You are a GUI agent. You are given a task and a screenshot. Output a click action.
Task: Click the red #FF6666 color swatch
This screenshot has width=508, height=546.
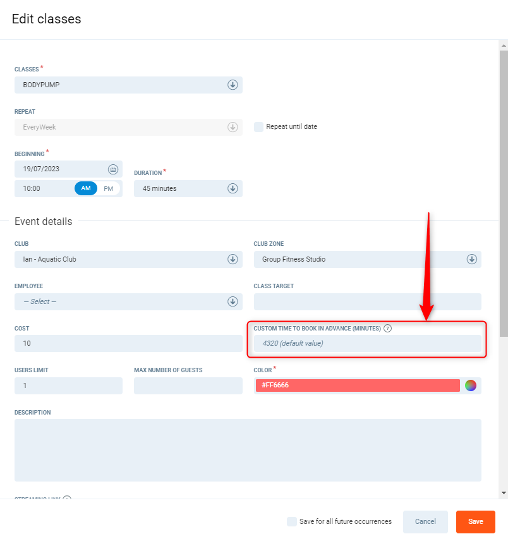click(357, 385)
